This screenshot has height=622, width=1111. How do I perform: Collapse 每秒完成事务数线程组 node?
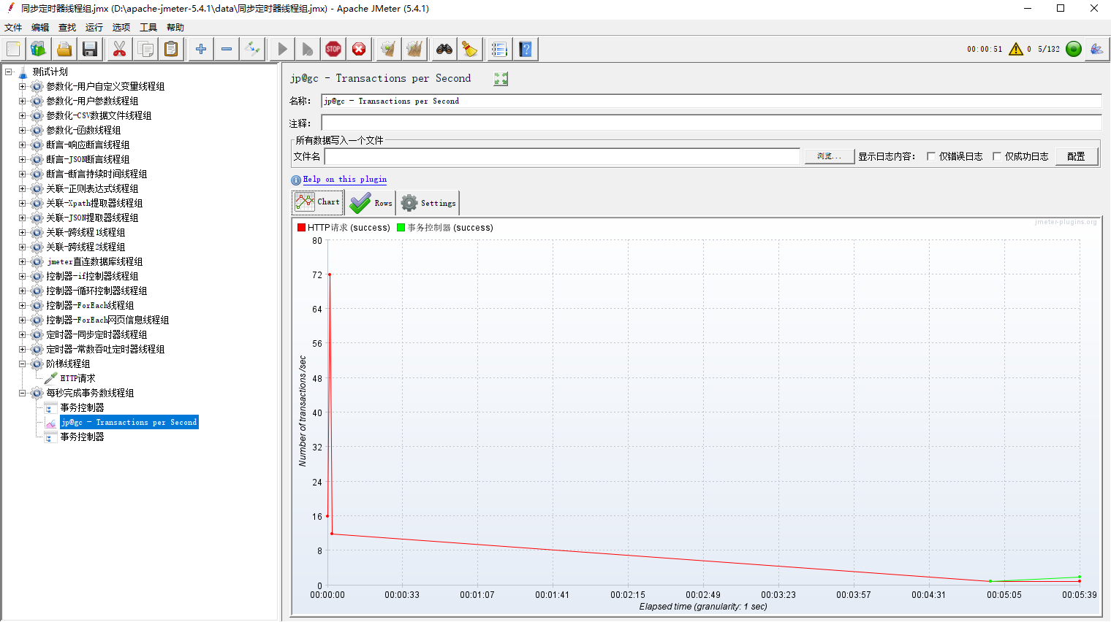point(23,393)
